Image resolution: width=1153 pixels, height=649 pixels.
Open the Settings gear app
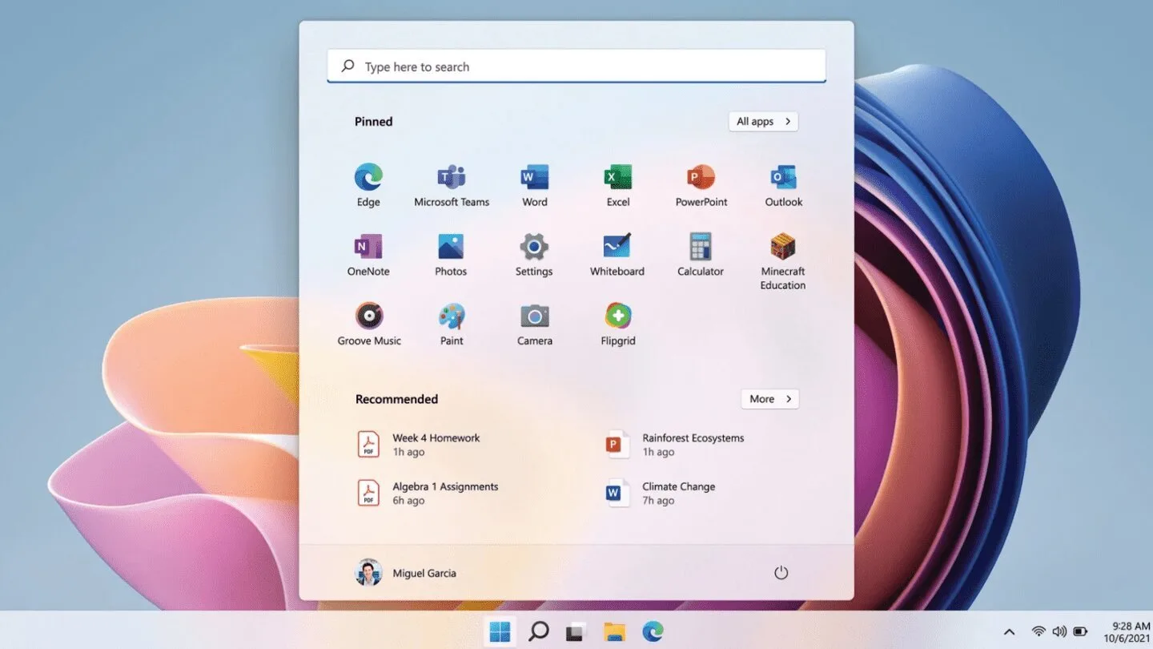click(534, 255)
